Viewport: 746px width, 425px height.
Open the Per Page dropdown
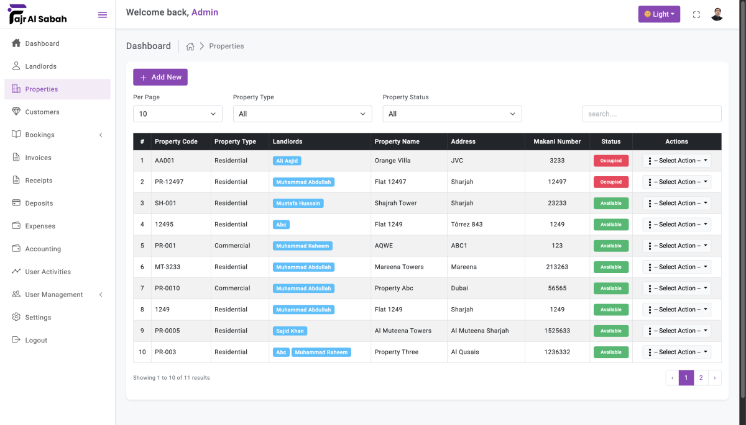click(x=177, y=114)
